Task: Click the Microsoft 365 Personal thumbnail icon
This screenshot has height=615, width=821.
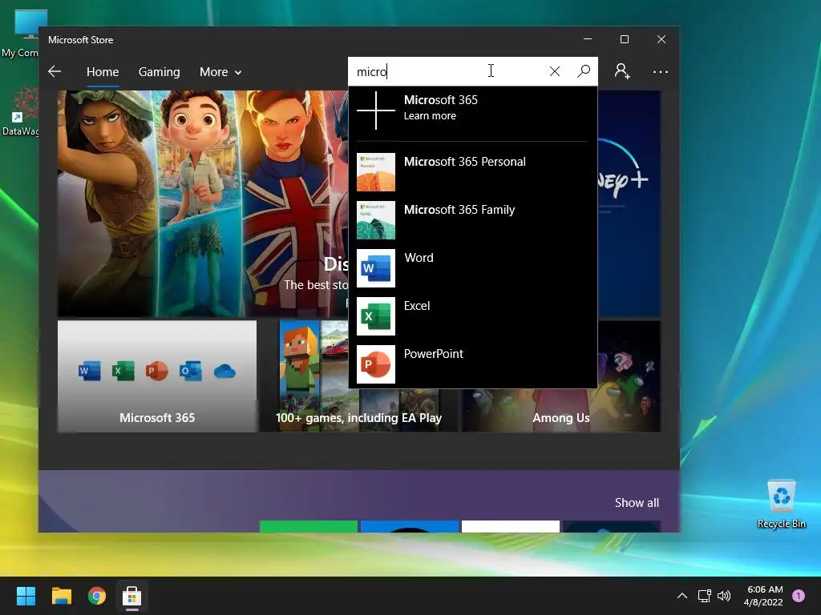Action: [x=376, y=172]
